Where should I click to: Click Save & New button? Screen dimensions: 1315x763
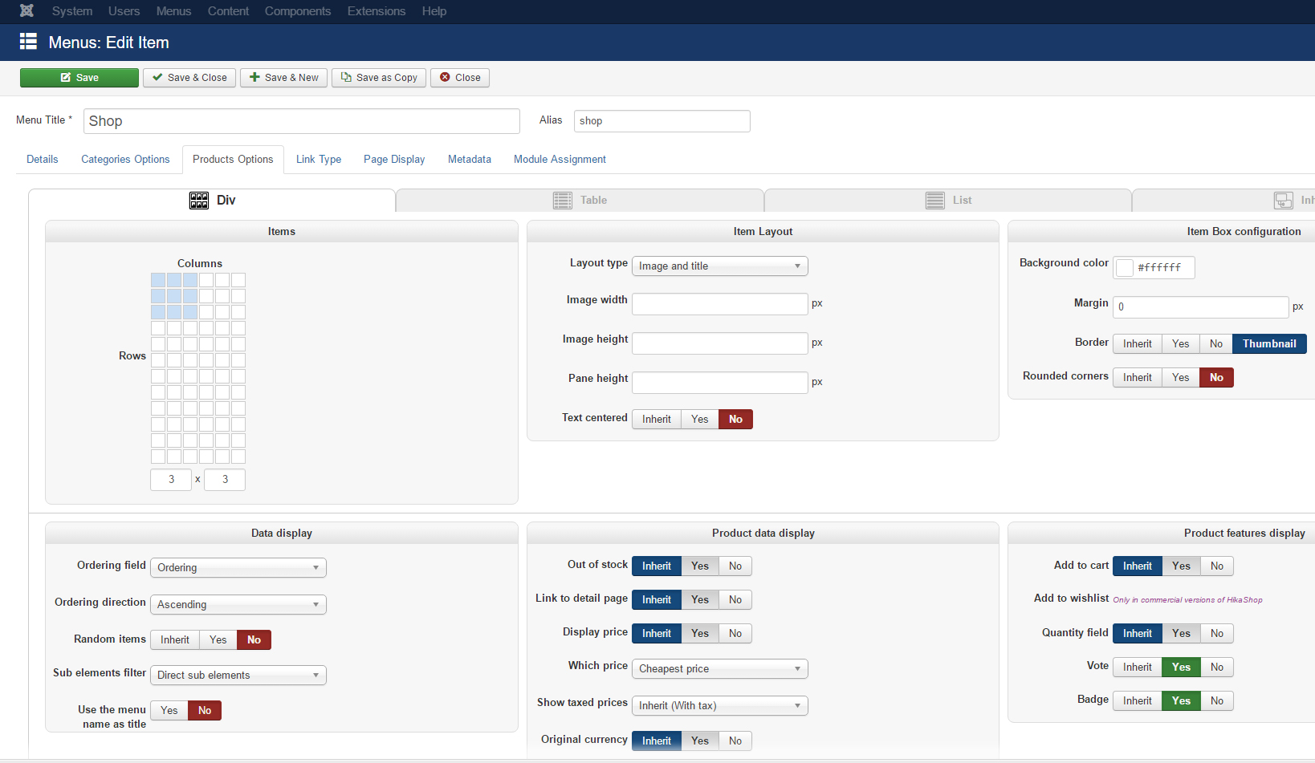point(283,78)
